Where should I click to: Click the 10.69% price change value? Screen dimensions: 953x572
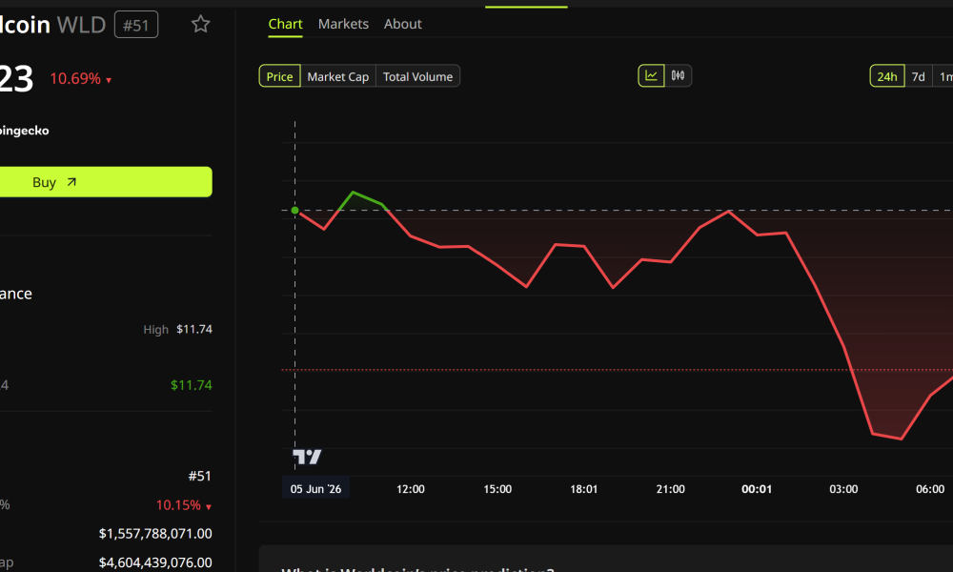[x=74, y=78]
